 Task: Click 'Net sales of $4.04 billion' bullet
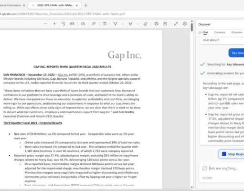[x=74, y=136]
